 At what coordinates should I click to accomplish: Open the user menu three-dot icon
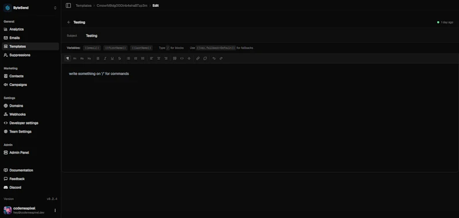55,210
